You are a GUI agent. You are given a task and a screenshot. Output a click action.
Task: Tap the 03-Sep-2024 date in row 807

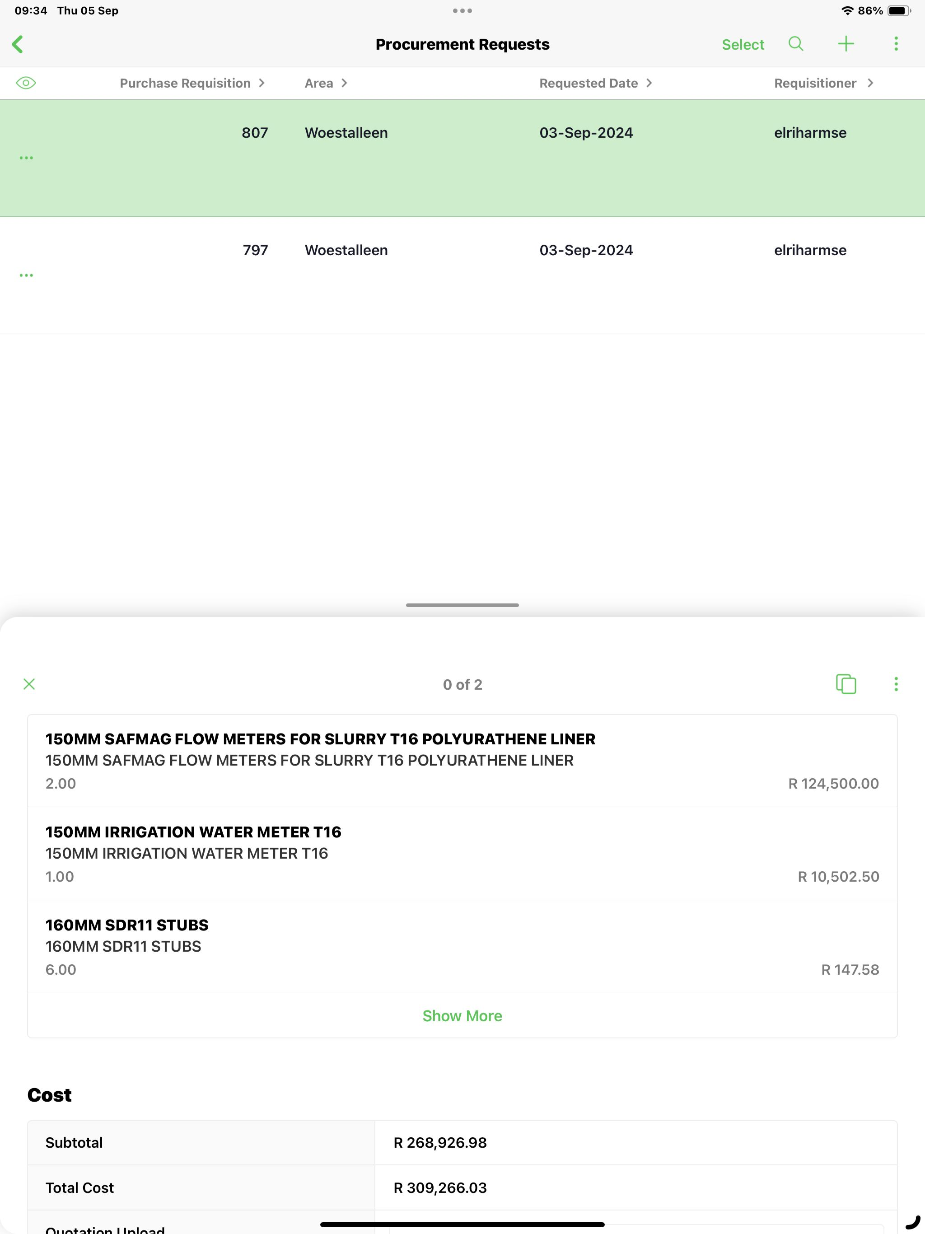[586, 133]
